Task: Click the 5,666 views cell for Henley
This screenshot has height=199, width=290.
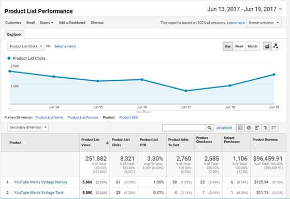Action: 87,182
